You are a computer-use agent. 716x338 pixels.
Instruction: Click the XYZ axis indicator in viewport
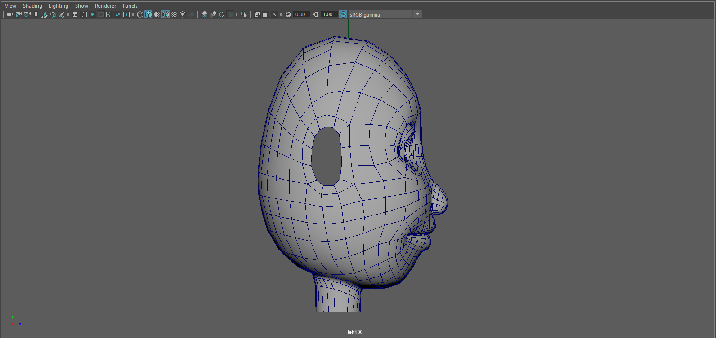[x=16, y=321]
